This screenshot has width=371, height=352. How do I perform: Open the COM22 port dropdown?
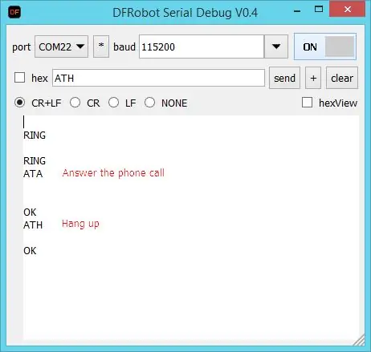tap(61, 47)
